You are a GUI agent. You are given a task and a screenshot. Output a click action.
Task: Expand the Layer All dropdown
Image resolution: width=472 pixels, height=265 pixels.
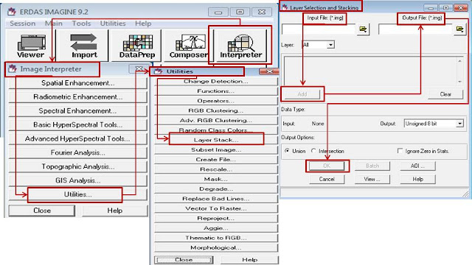(330, 45)
